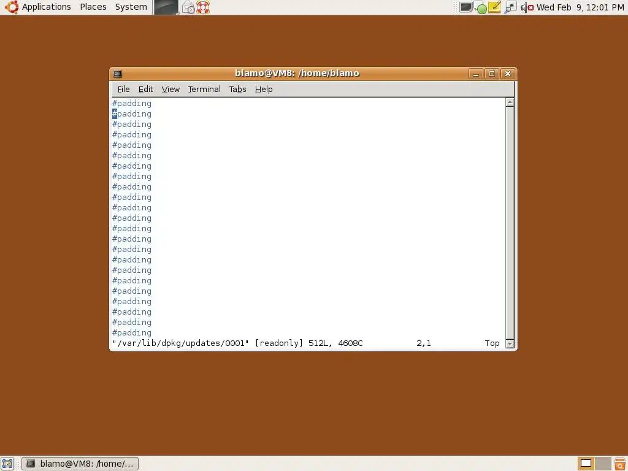Screen dimensions: 628x471
Task: Click the terminal vertical scrollbar track
Action: (510, 223)
